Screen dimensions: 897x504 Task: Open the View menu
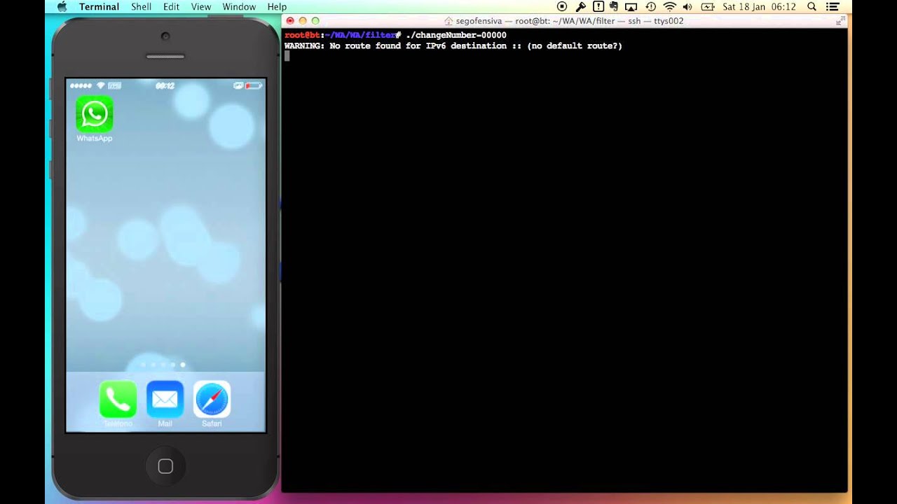point(201,7)
